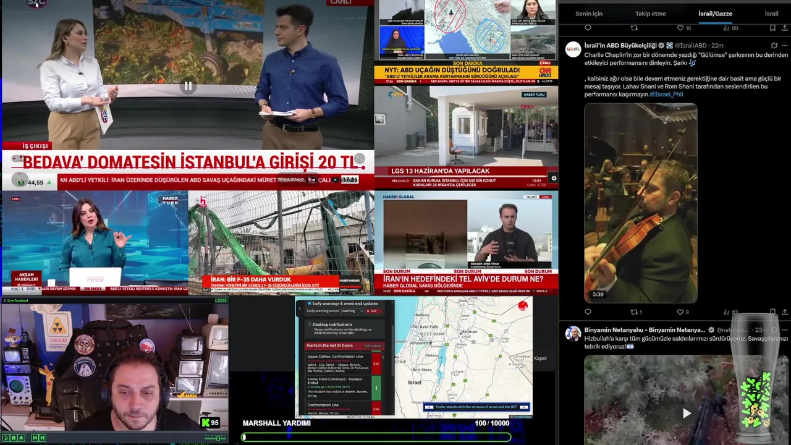Open the CNN Türk NYT breaking news tile
791x445 pixels.
pyautogui.click(x=466, y=42)
